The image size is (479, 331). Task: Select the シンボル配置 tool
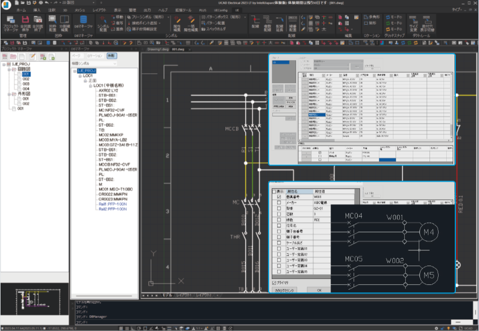point(103,24)
